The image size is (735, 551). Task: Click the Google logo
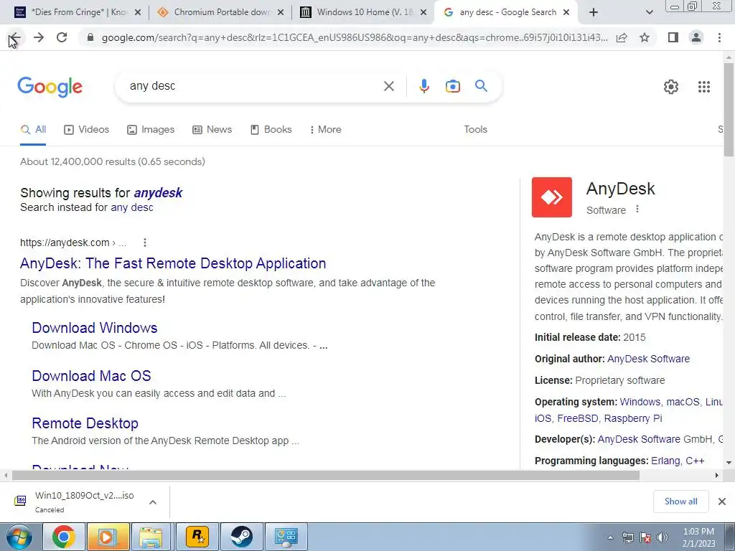[x=50, y=87]
